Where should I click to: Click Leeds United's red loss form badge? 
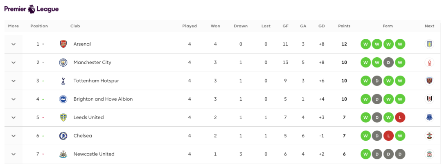(x=400, y=117)
